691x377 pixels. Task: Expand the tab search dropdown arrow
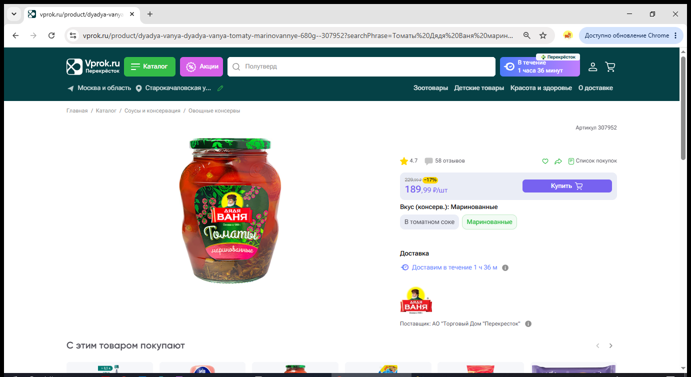[13, 14]
